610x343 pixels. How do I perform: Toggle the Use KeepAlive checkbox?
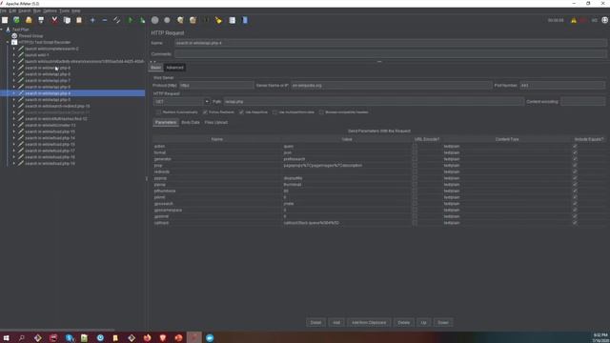[x=241, y=112]
